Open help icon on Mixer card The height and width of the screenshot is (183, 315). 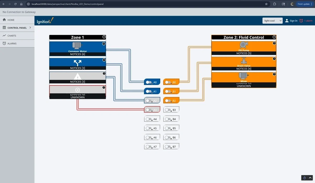coord(274,74)
